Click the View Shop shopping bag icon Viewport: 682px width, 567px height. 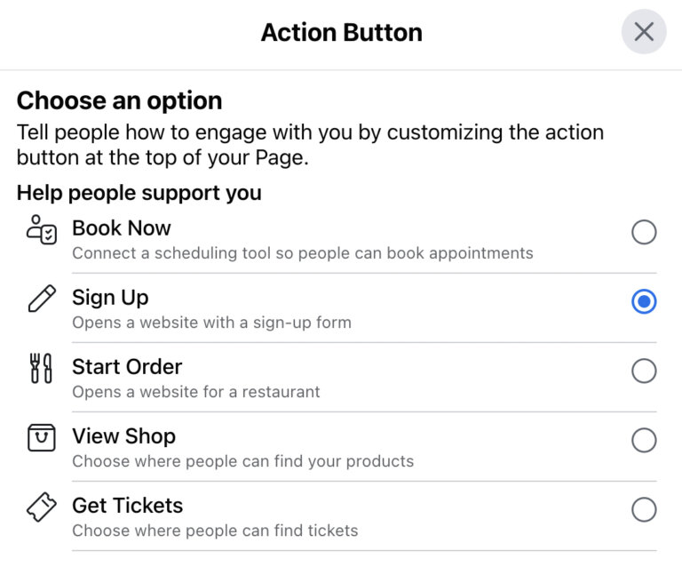(x=42, y=437)
